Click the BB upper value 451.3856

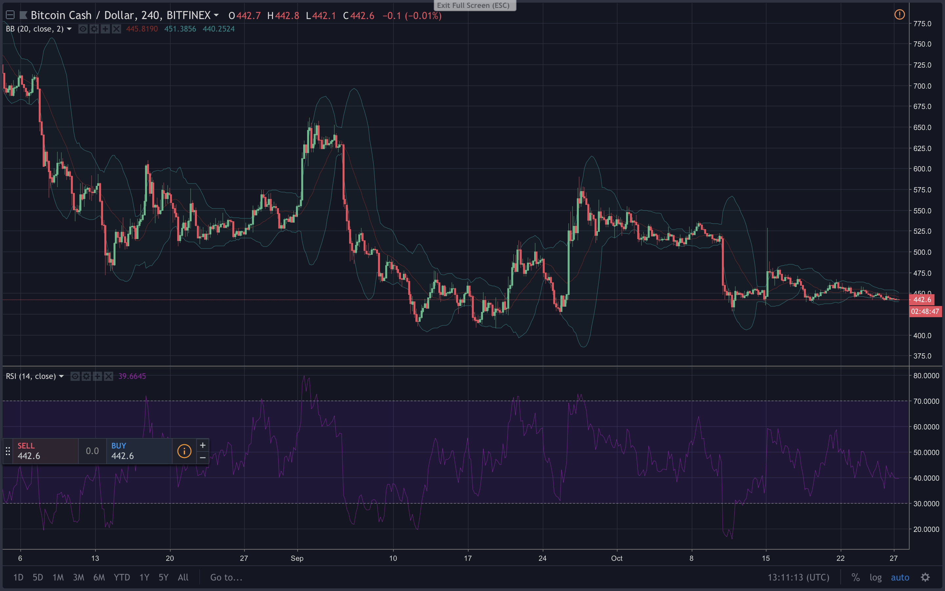(180, 29)
